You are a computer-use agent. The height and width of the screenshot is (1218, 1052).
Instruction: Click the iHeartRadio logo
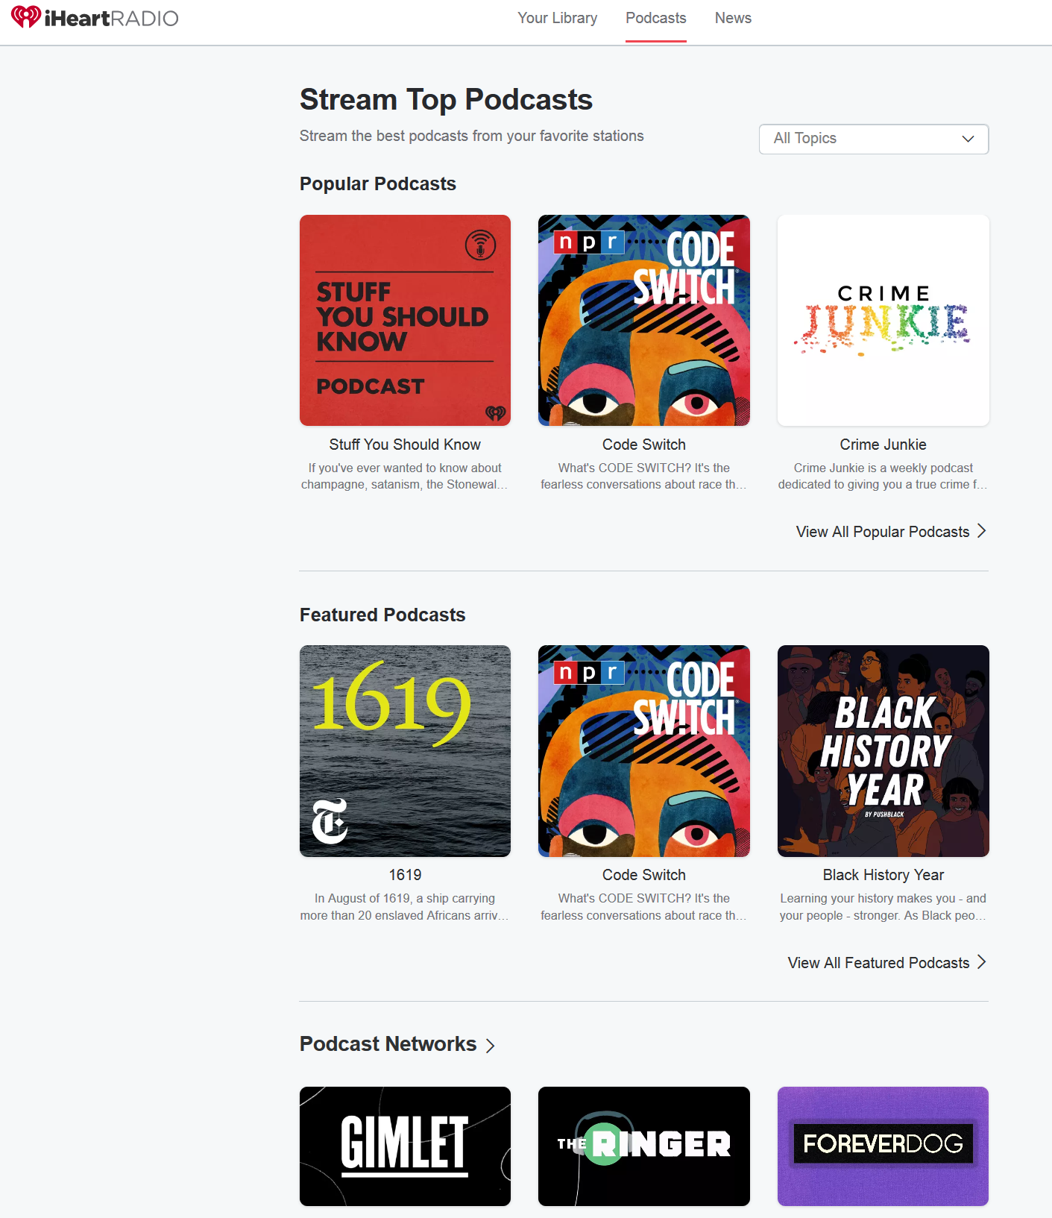tap(95, 18)
